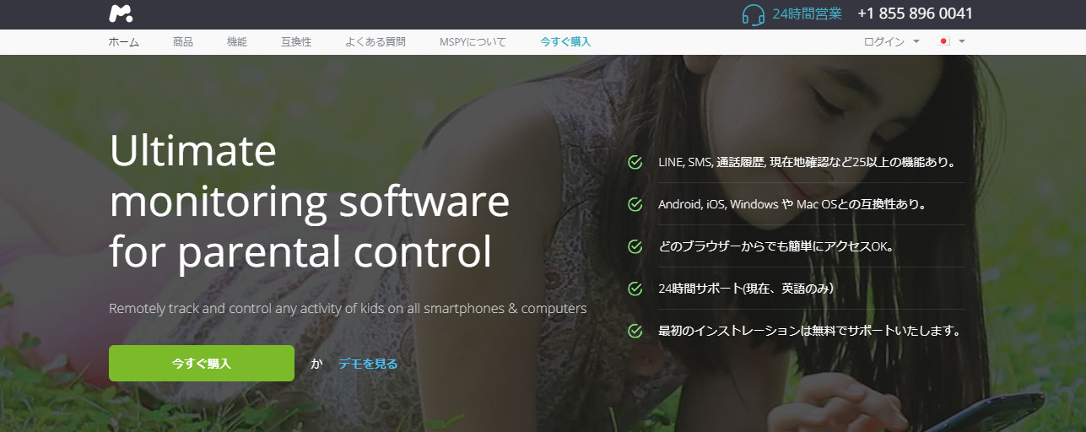
Task: Click the phone number +1 855 896 0041
Action: pos(916,13)
